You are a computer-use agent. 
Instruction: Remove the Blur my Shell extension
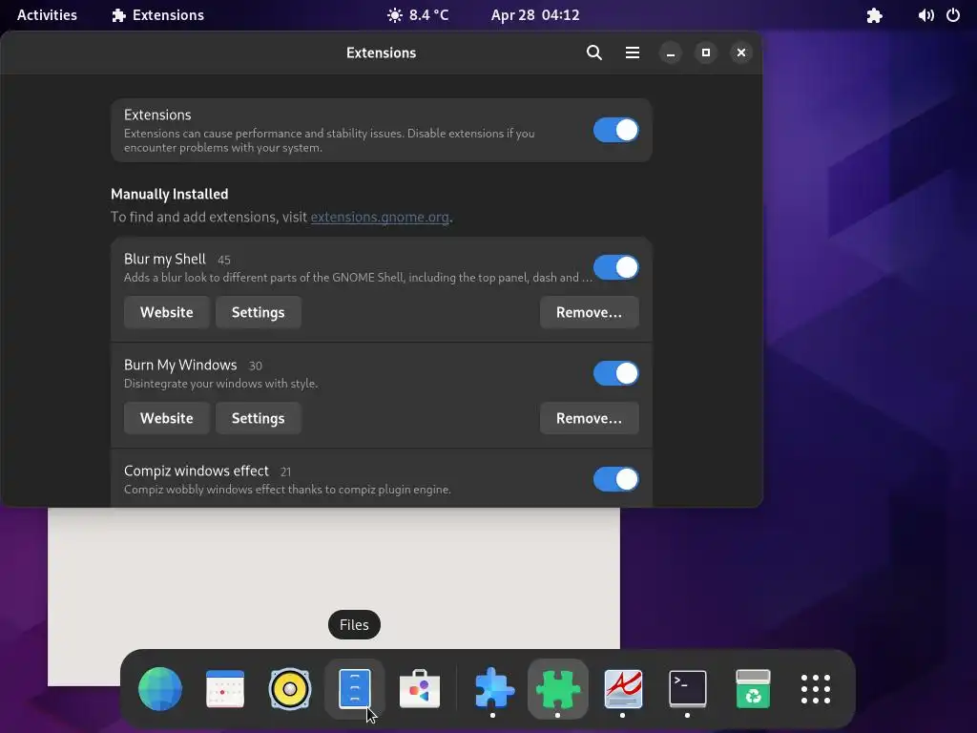point(589,312)
